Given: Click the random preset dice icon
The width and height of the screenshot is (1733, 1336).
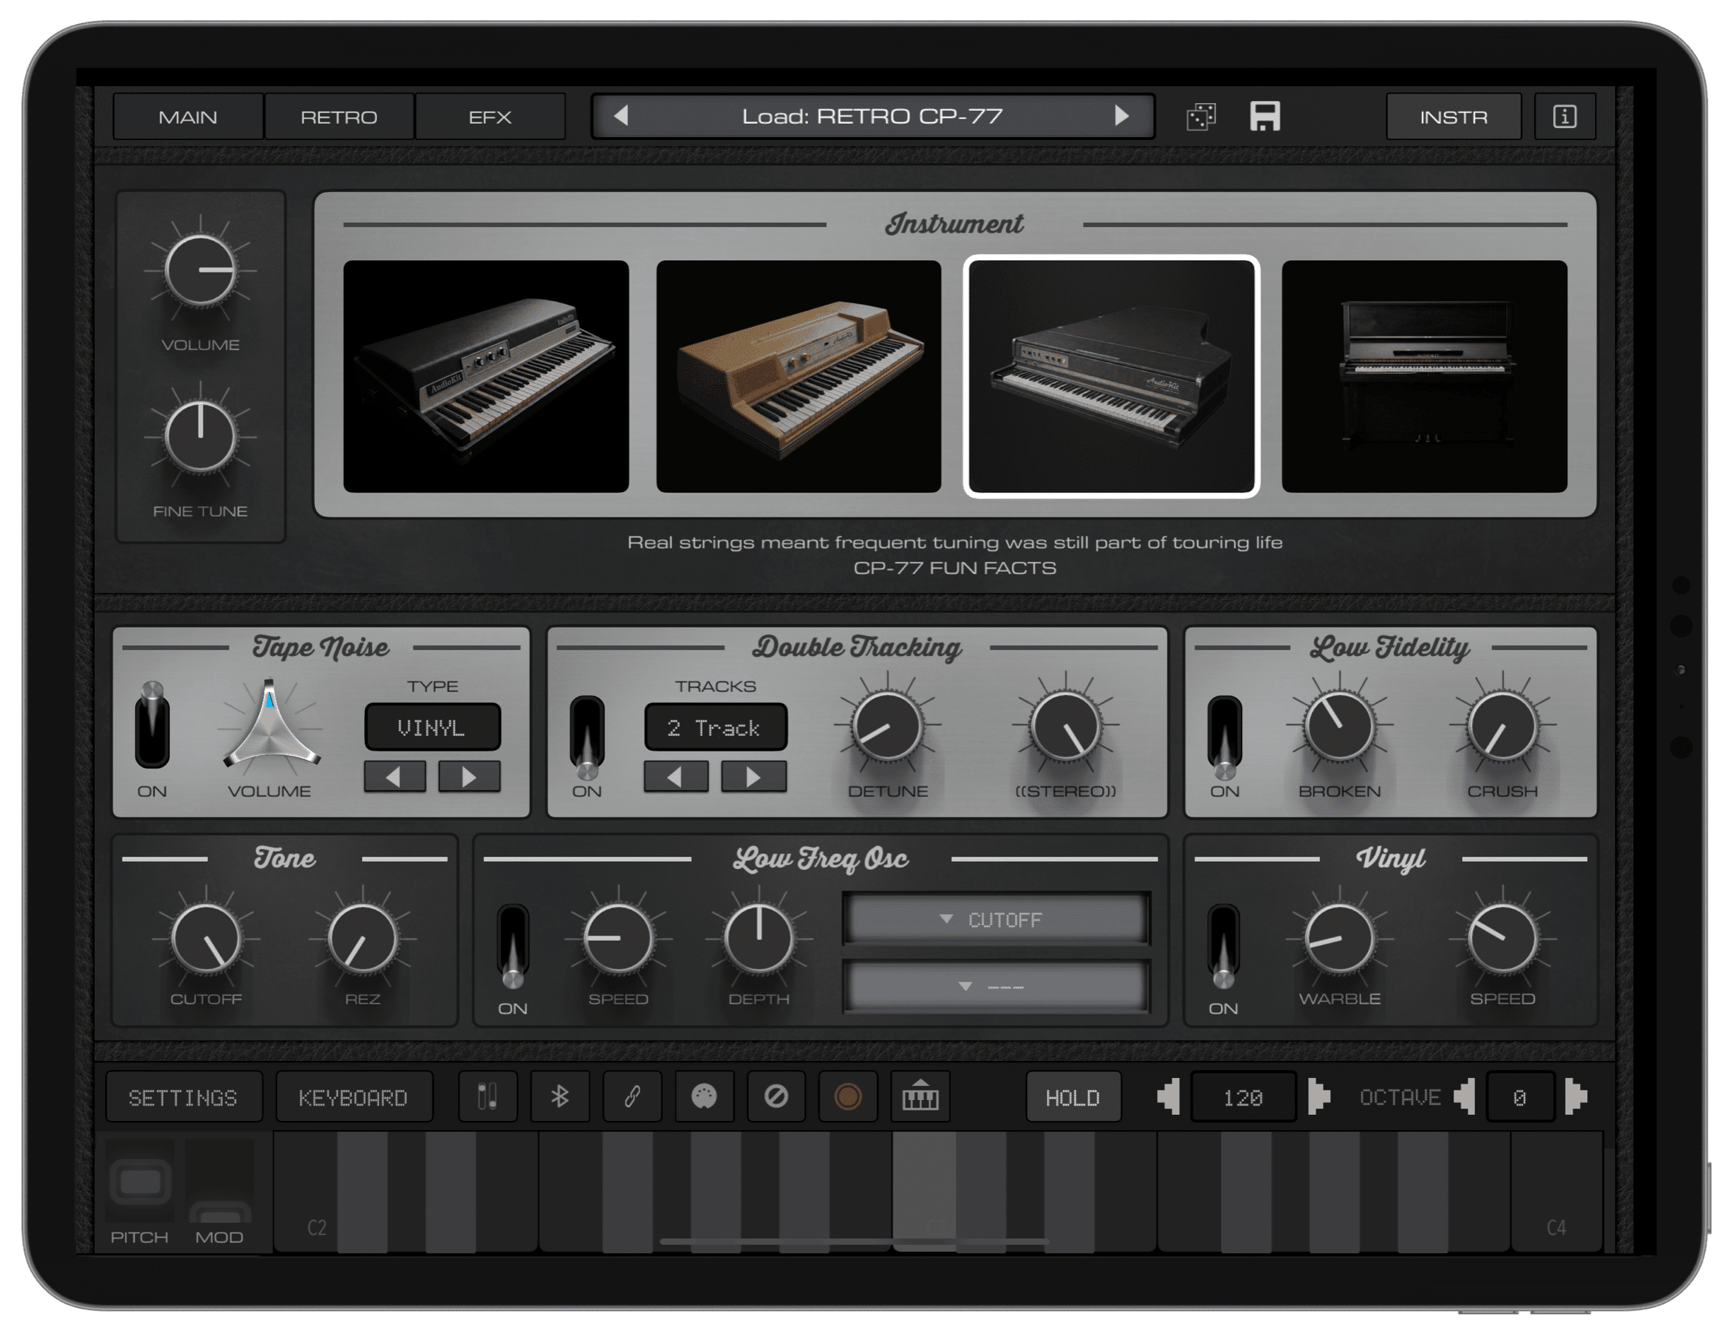Looking at the screenshot, I should click(x=1200, y=117).
